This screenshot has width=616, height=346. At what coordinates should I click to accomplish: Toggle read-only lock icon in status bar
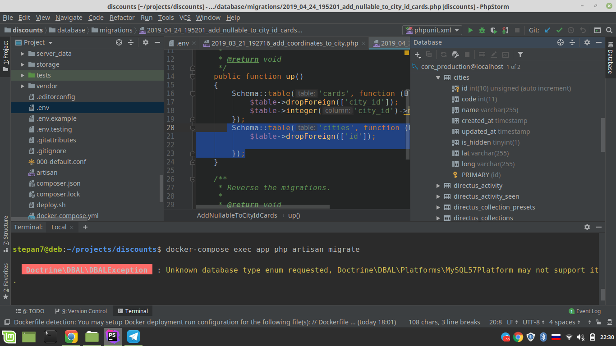tap(598, 322)
